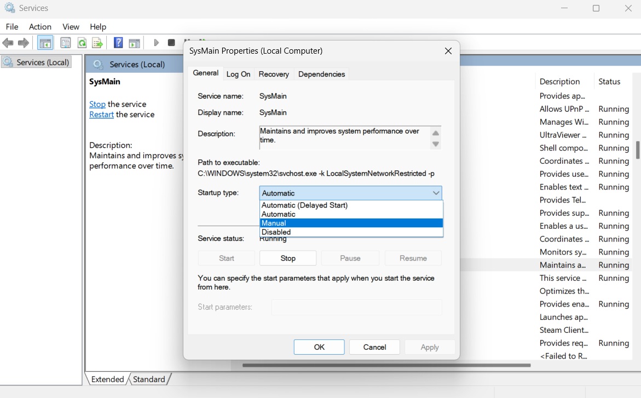641x398 pixels.
Task: Click the Stop Service square toolbar icon
Action: pos(171,43)
